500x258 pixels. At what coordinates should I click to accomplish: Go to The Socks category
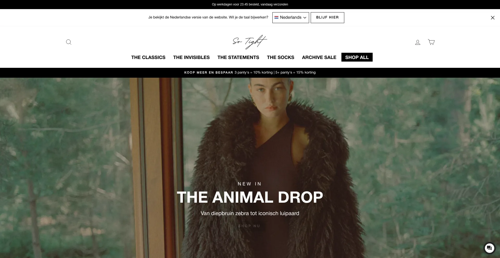(x=280, y=57)
